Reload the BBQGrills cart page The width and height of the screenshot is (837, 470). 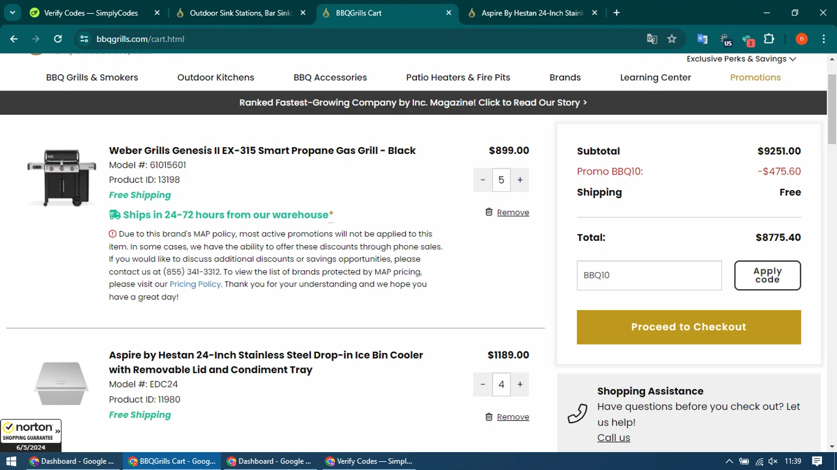[58, 39]
